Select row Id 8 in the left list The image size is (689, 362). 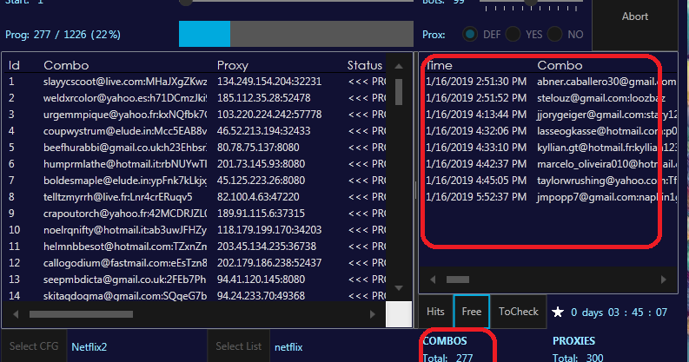click(195, 197)
